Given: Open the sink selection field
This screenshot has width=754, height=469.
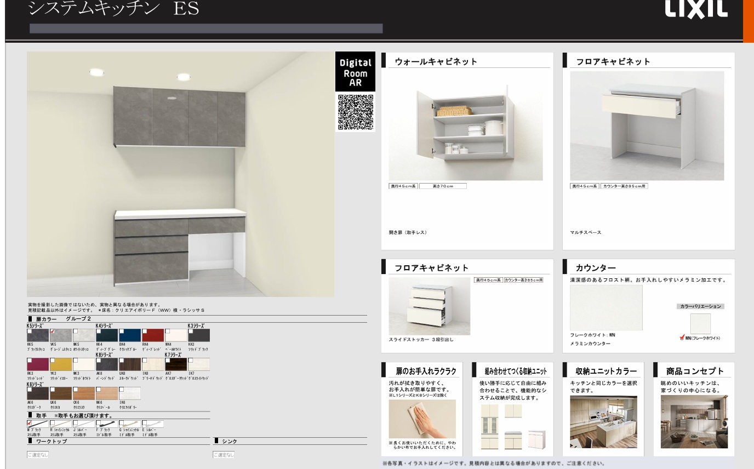Looking at the screenshot, I should (x=224, y=454).
